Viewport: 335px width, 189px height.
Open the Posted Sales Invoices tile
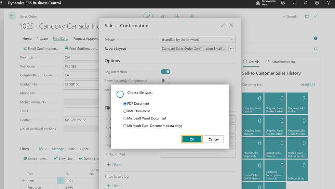tap(275, 148)
